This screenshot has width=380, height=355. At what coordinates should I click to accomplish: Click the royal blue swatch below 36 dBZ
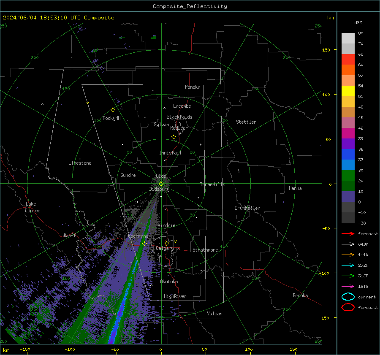[x=348, y=154]
